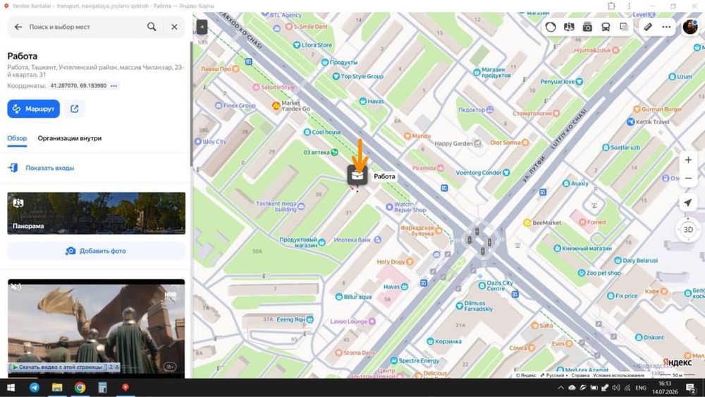705x397 pixels.
Task: Open Chrome from the taskbar
Action: (80, 388)
